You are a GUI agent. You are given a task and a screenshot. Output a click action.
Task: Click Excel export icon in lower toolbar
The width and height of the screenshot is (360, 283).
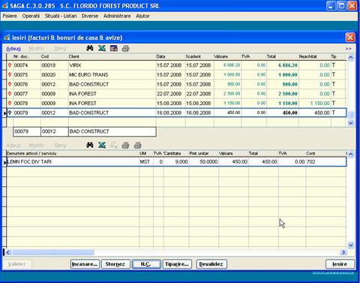point(102,145)
